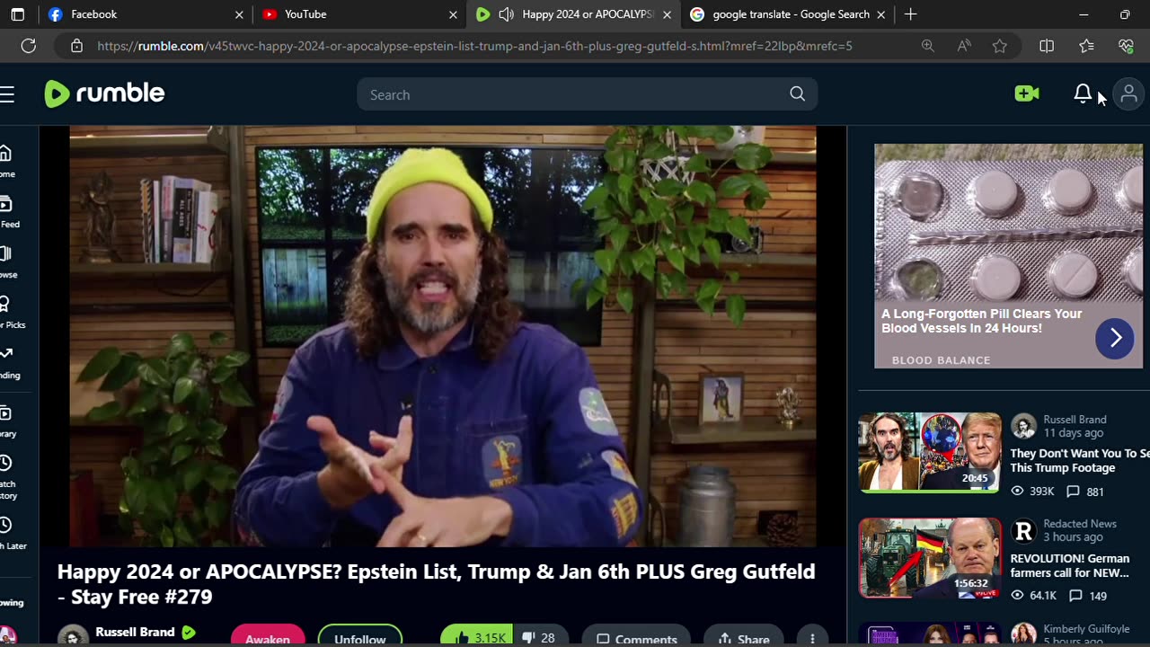View site info via the lock icon
Screen dimensions: 1150x647
coord(77,46)
